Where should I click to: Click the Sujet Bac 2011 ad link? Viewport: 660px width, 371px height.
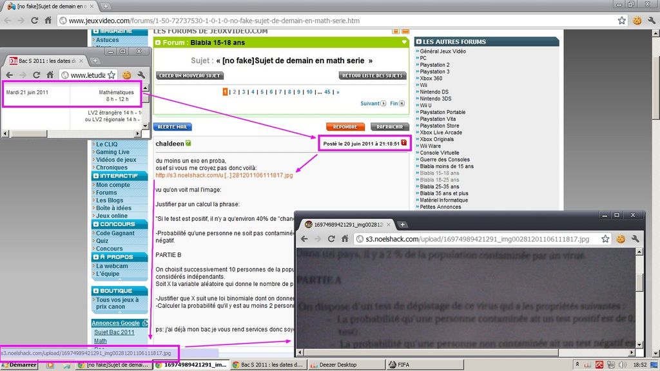[114, 332]
